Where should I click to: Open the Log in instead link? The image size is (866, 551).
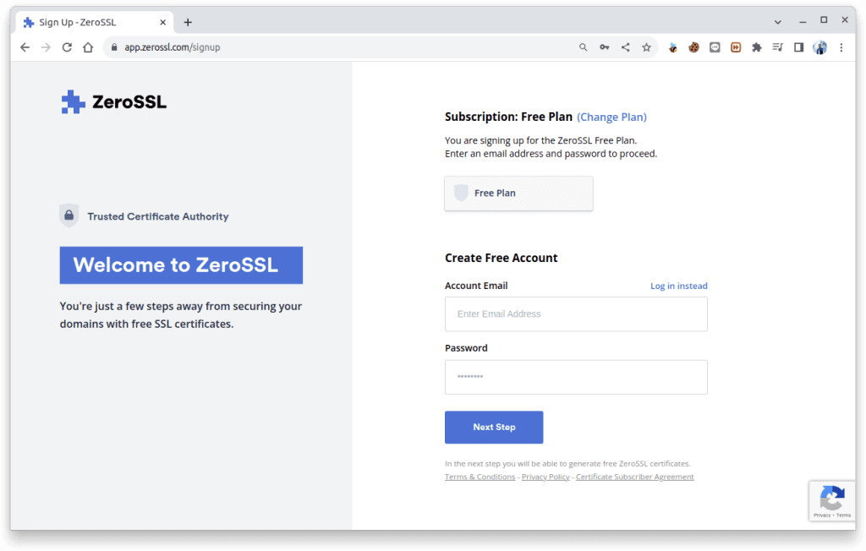(x=679, y=286)
